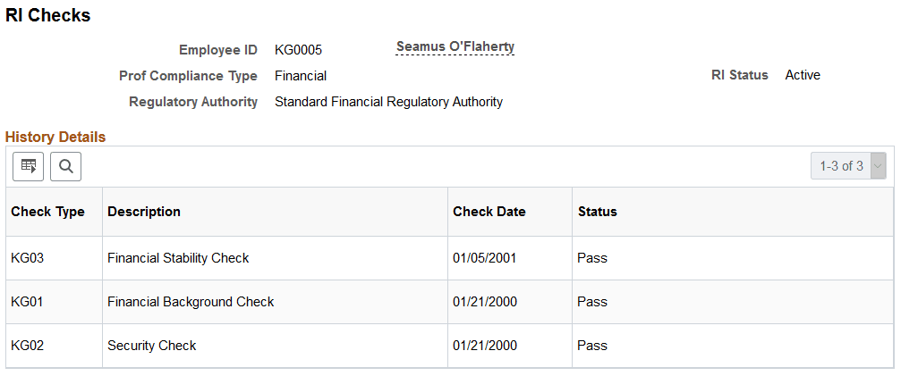
Task: Open the grid action menu icon
Action: tap(28, 167)
